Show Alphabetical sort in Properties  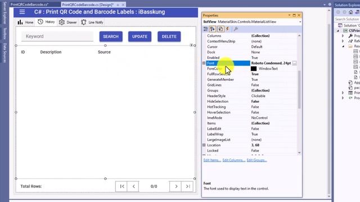[x=213, y=29]
